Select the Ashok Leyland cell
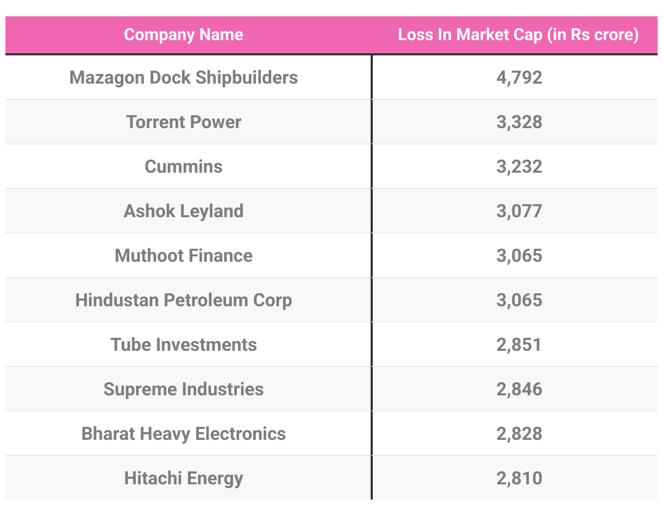 click(x=184, y=211)
